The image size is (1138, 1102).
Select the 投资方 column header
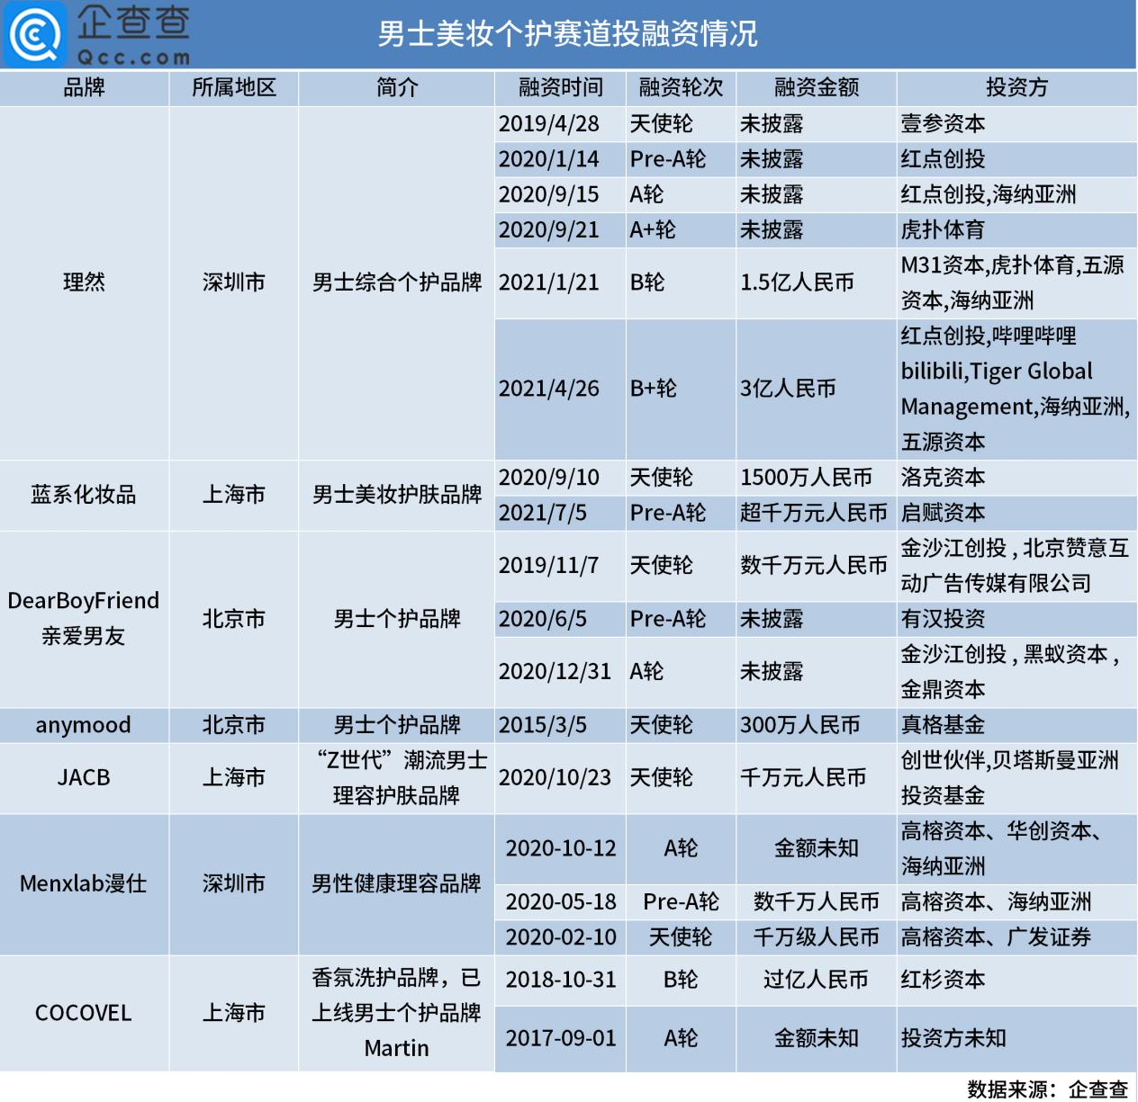pos(1017,87)
